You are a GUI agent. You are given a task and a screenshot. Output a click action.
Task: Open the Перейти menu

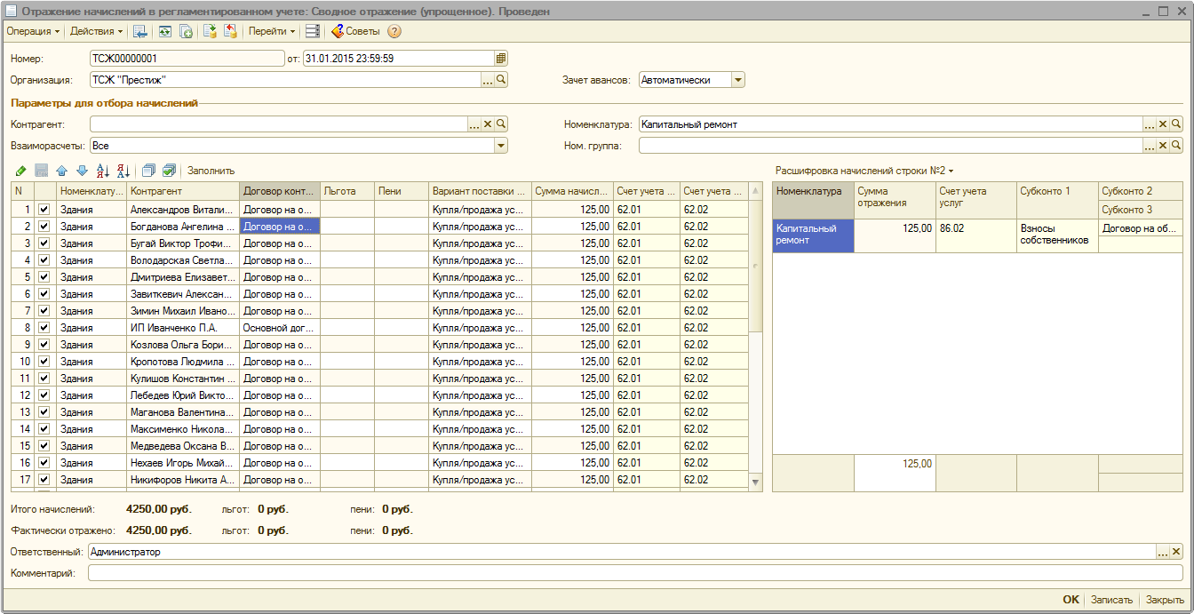pos(272,31)
